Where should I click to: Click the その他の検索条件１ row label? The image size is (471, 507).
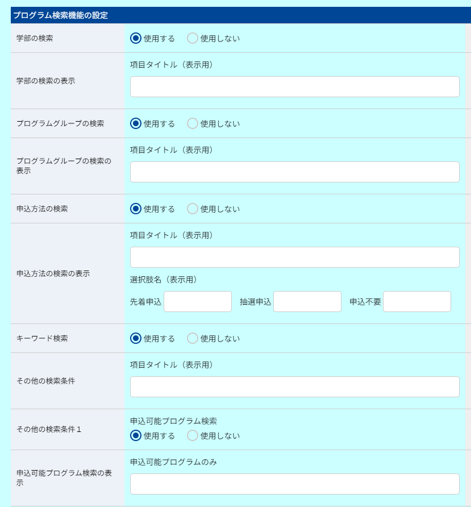click(x=49, y=429)
